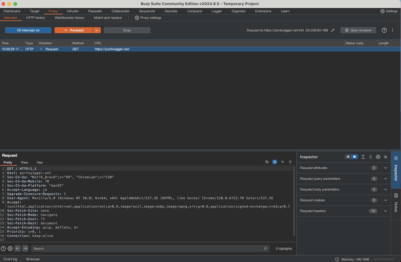Click the Forward button
Screen dimensions: 401x262
[x=74, y=30]
